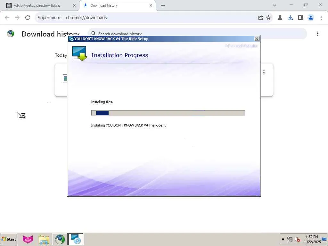Click the Installation Progress monitor icon

[x=79, y=53]
